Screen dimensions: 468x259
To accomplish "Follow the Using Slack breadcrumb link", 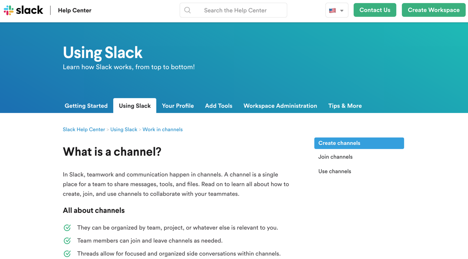I will click(x=124, y=129).
